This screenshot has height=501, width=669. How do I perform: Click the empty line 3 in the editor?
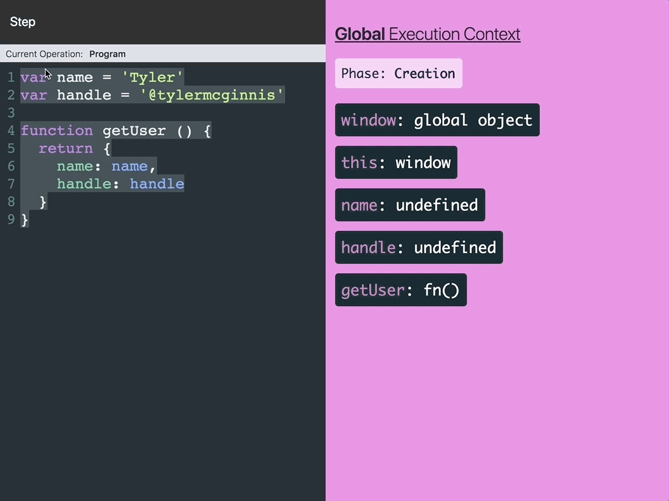(127, 113)
